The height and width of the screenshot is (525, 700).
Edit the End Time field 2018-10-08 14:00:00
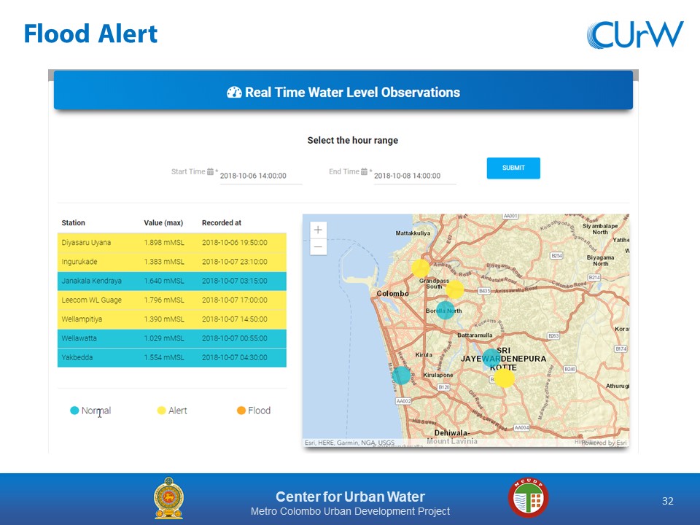(x=415, y=176)
